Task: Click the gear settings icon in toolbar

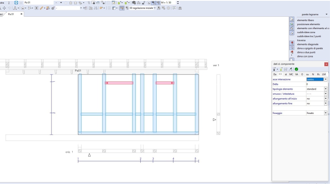Action: [168, 8]
